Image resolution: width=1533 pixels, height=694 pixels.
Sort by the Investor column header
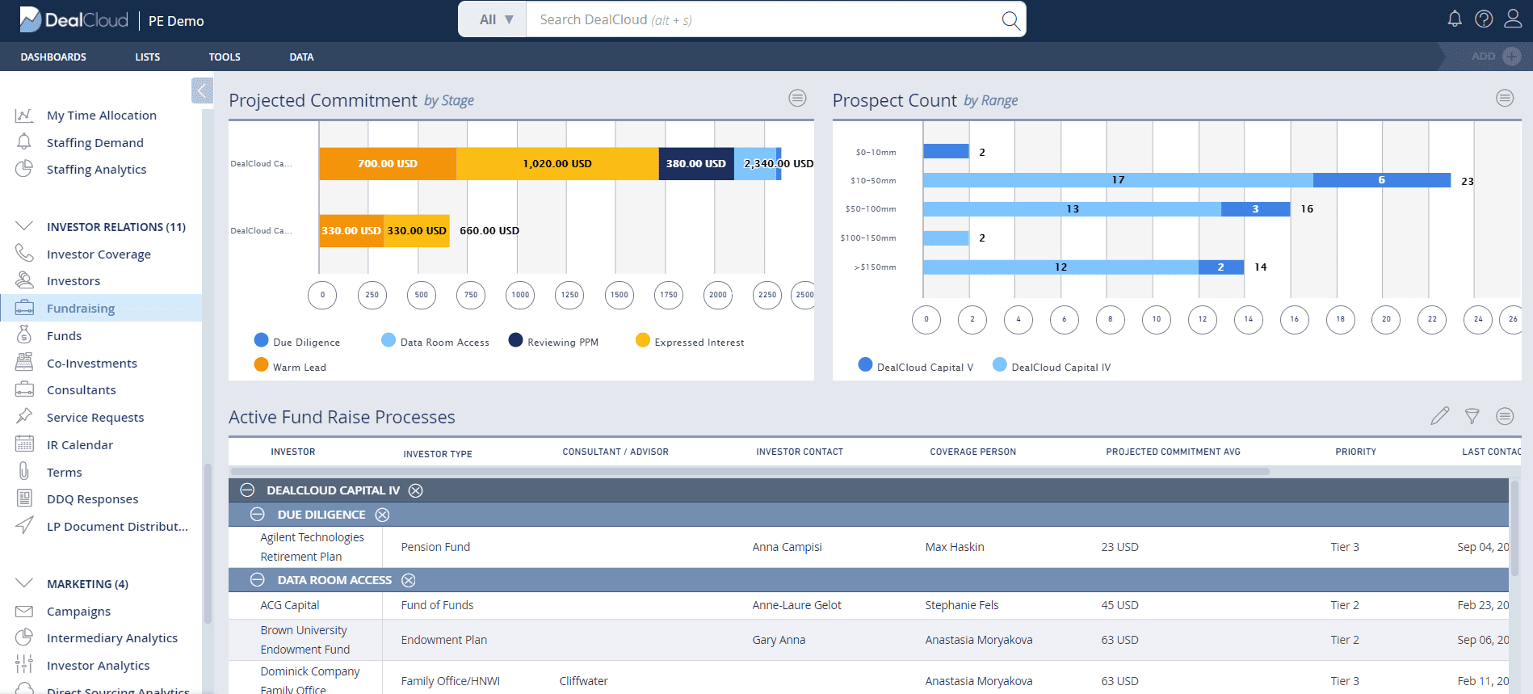point(293,452)
